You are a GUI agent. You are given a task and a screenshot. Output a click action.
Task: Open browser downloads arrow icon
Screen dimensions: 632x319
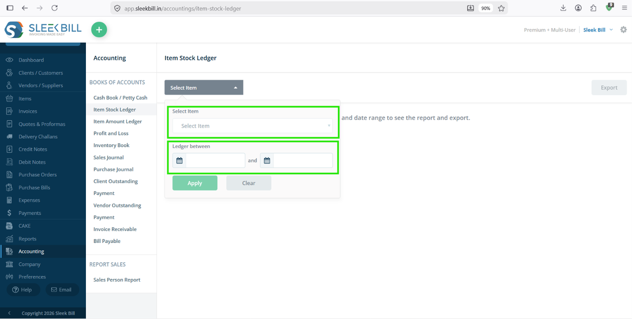pos(563,8)
